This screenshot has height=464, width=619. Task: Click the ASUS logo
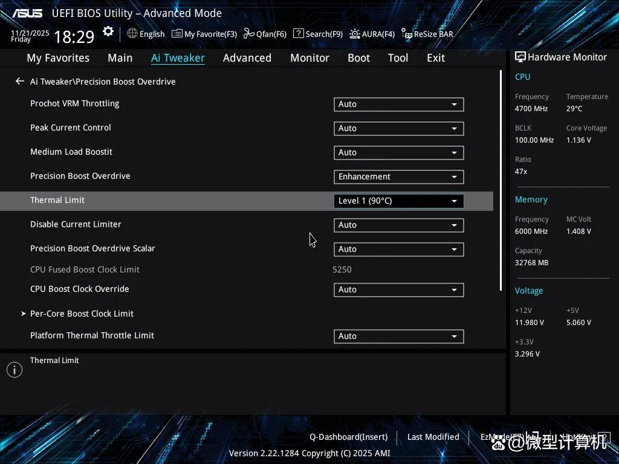click(27, 13)
